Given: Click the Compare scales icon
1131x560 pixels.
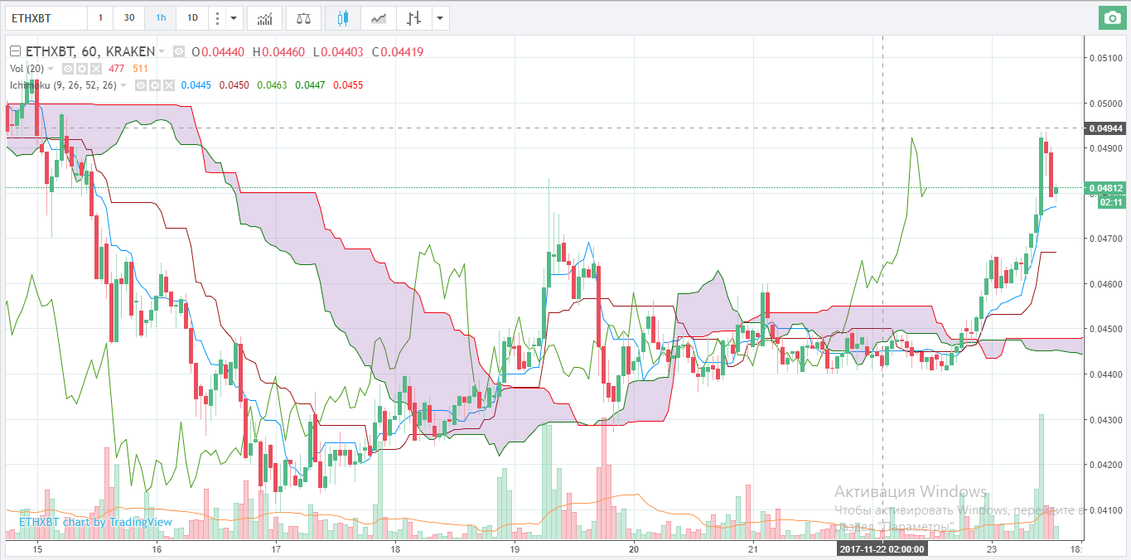Looking at the screenshot, I should [x=303, y=17].
